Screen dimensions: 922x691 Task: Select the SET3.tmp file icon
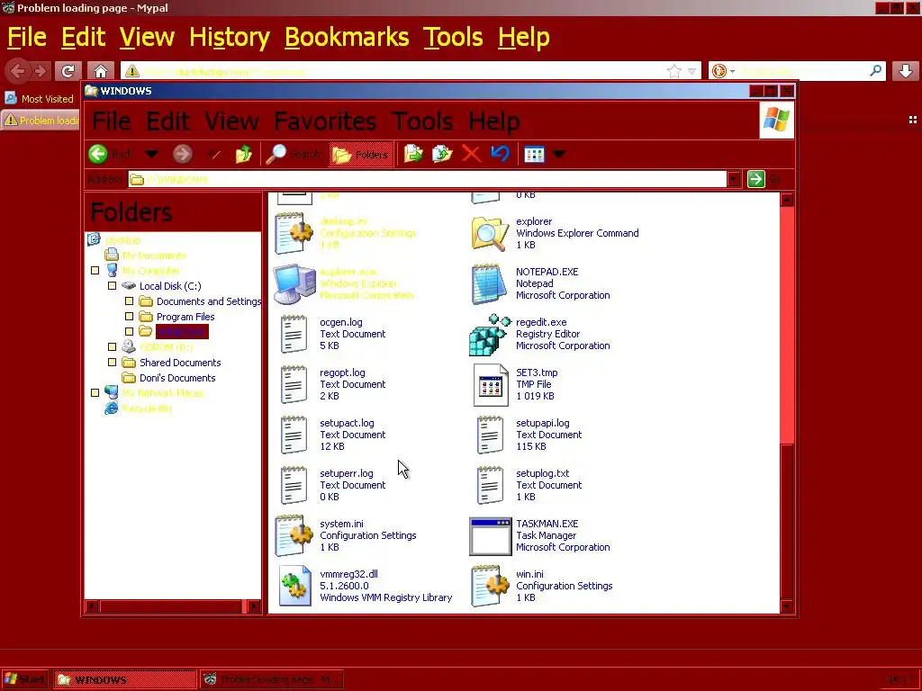[491, 385]
